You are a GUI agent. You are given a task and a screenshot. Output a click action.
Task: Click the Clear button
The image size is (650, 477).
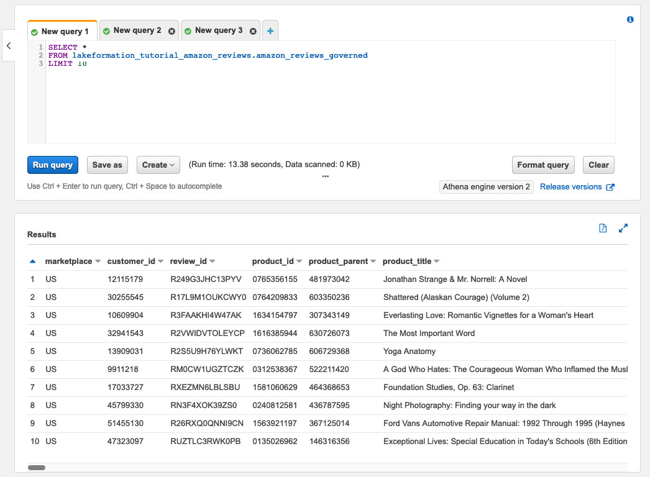point(598,165)
